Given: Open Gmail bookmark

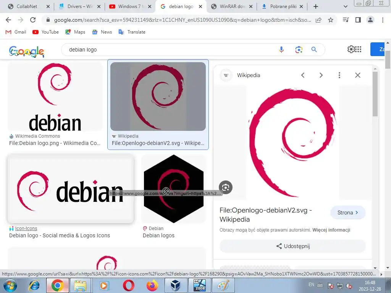Looking at the screenshot, I should (x=16, y=32).
